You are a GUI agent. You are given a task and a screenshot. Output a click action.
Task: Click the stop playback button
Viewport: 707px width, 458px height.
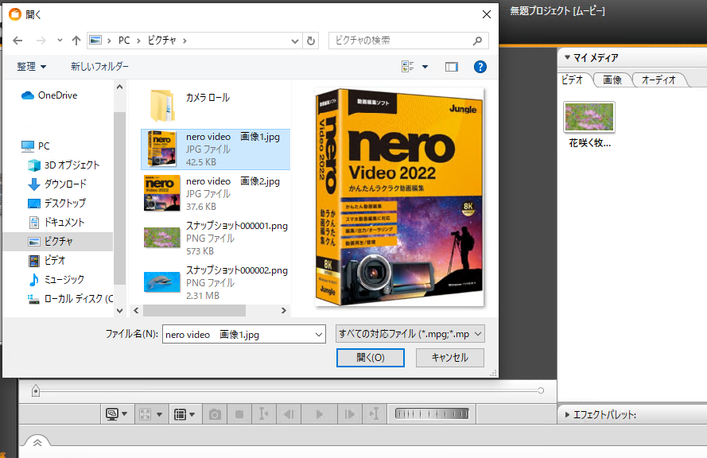click(239, 414)
